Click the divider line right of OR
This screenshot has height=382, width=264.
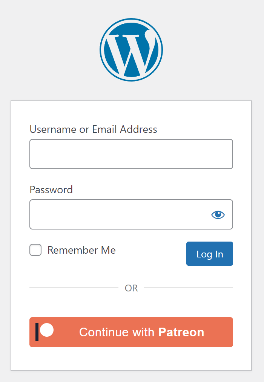189,288
